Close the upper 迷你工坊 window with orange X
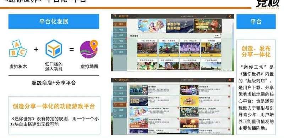This screenshot has width=284, height=138. [230, 16]
